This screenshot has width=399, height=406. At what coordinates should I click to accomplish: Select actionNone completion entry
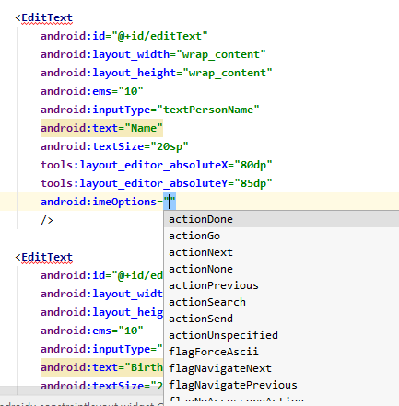[x=281, y=269]
